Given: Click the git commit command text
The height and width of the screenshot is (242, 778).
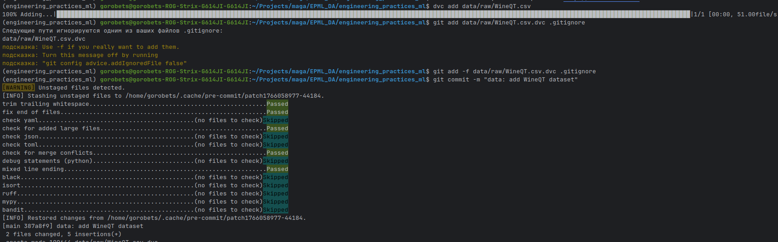Looking at the screenshot, I should tap(505, 80).
